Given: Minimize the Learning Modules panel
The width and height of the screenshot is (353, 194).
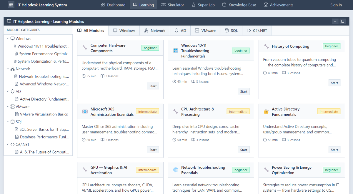Looking at the screenshot, I should 335,21.
